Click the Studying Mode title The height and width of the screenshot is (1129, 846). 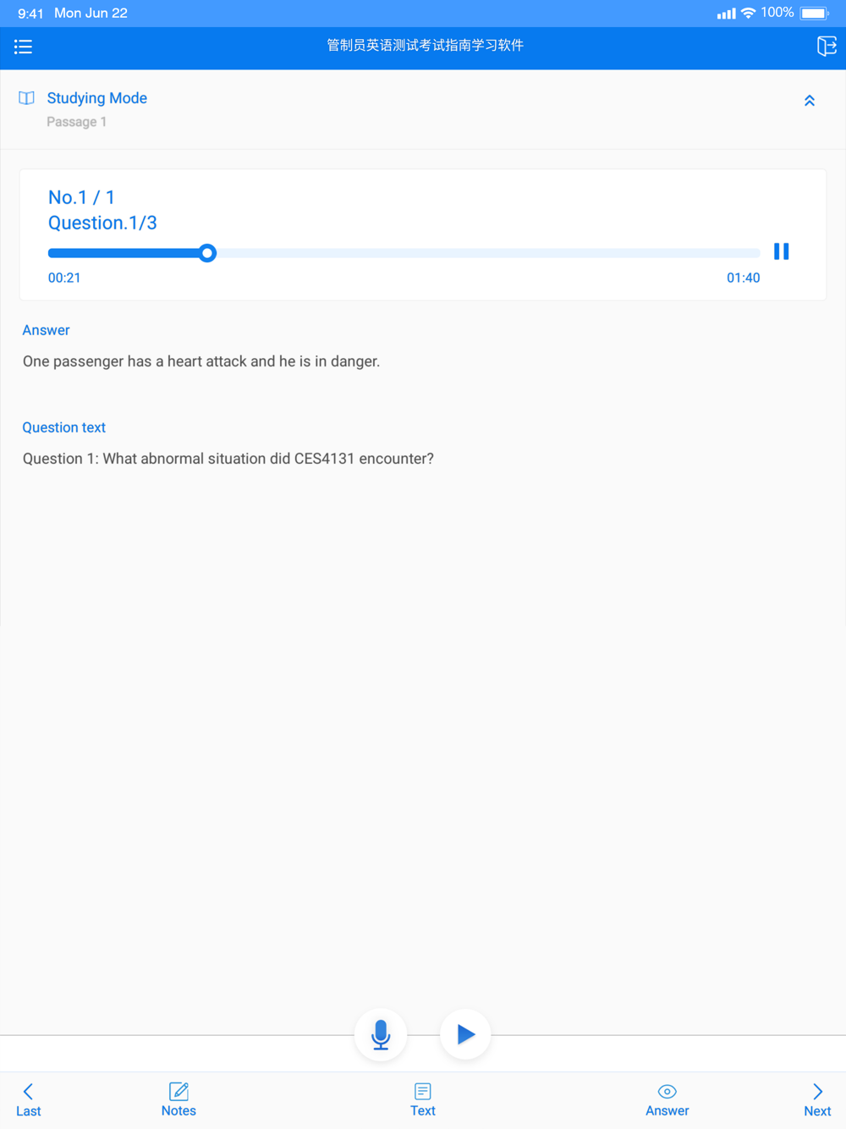[97, 98]
